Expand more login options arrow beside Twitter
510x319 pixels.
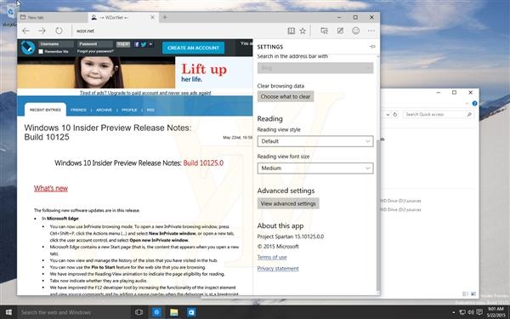point(151,44)
